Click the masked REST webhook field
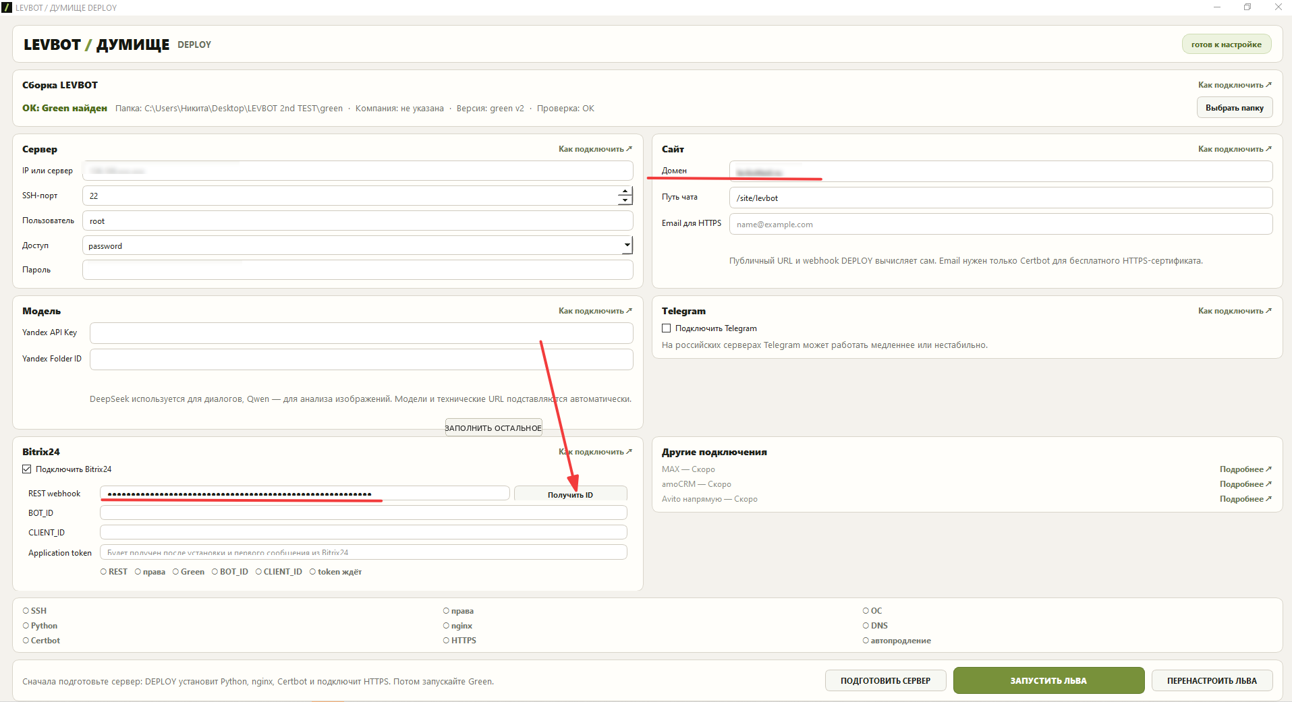 [x=304, y=494]
